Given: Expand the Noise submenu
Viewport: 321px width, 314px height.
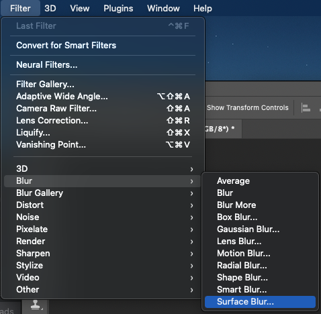Looking at the screenshot, I should point(103,217).
